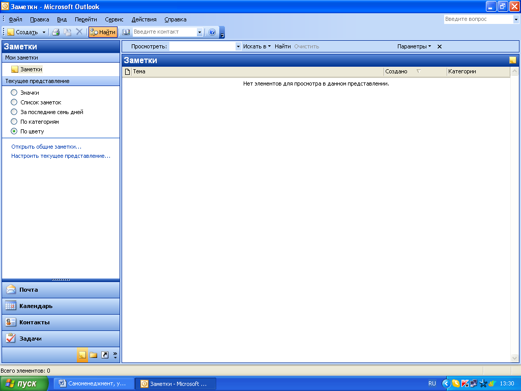The image size is (521, 391).
Task: Click the Введите контакт input field
Action: click(164, 32)
